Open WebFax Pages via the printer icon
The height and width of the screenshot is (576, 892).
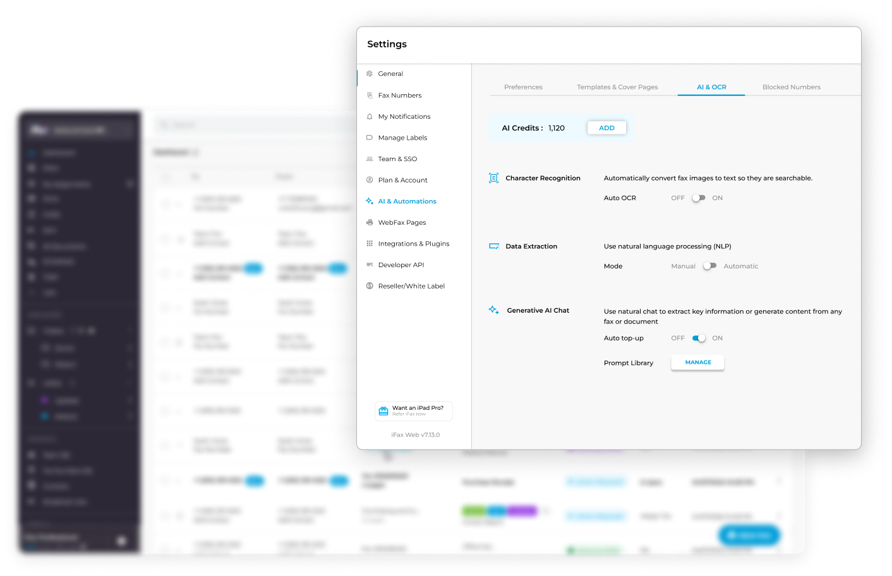[x=370, y=222]
